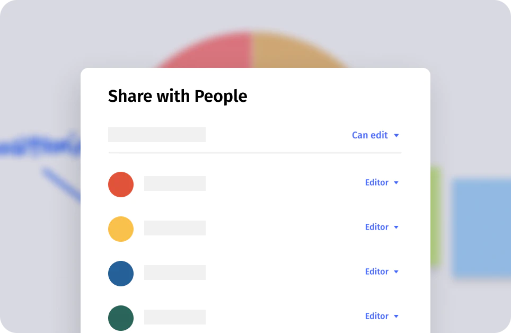
Task: Click the blurred blue rectangle behind the dialog
Action: (x=481, y=228)
